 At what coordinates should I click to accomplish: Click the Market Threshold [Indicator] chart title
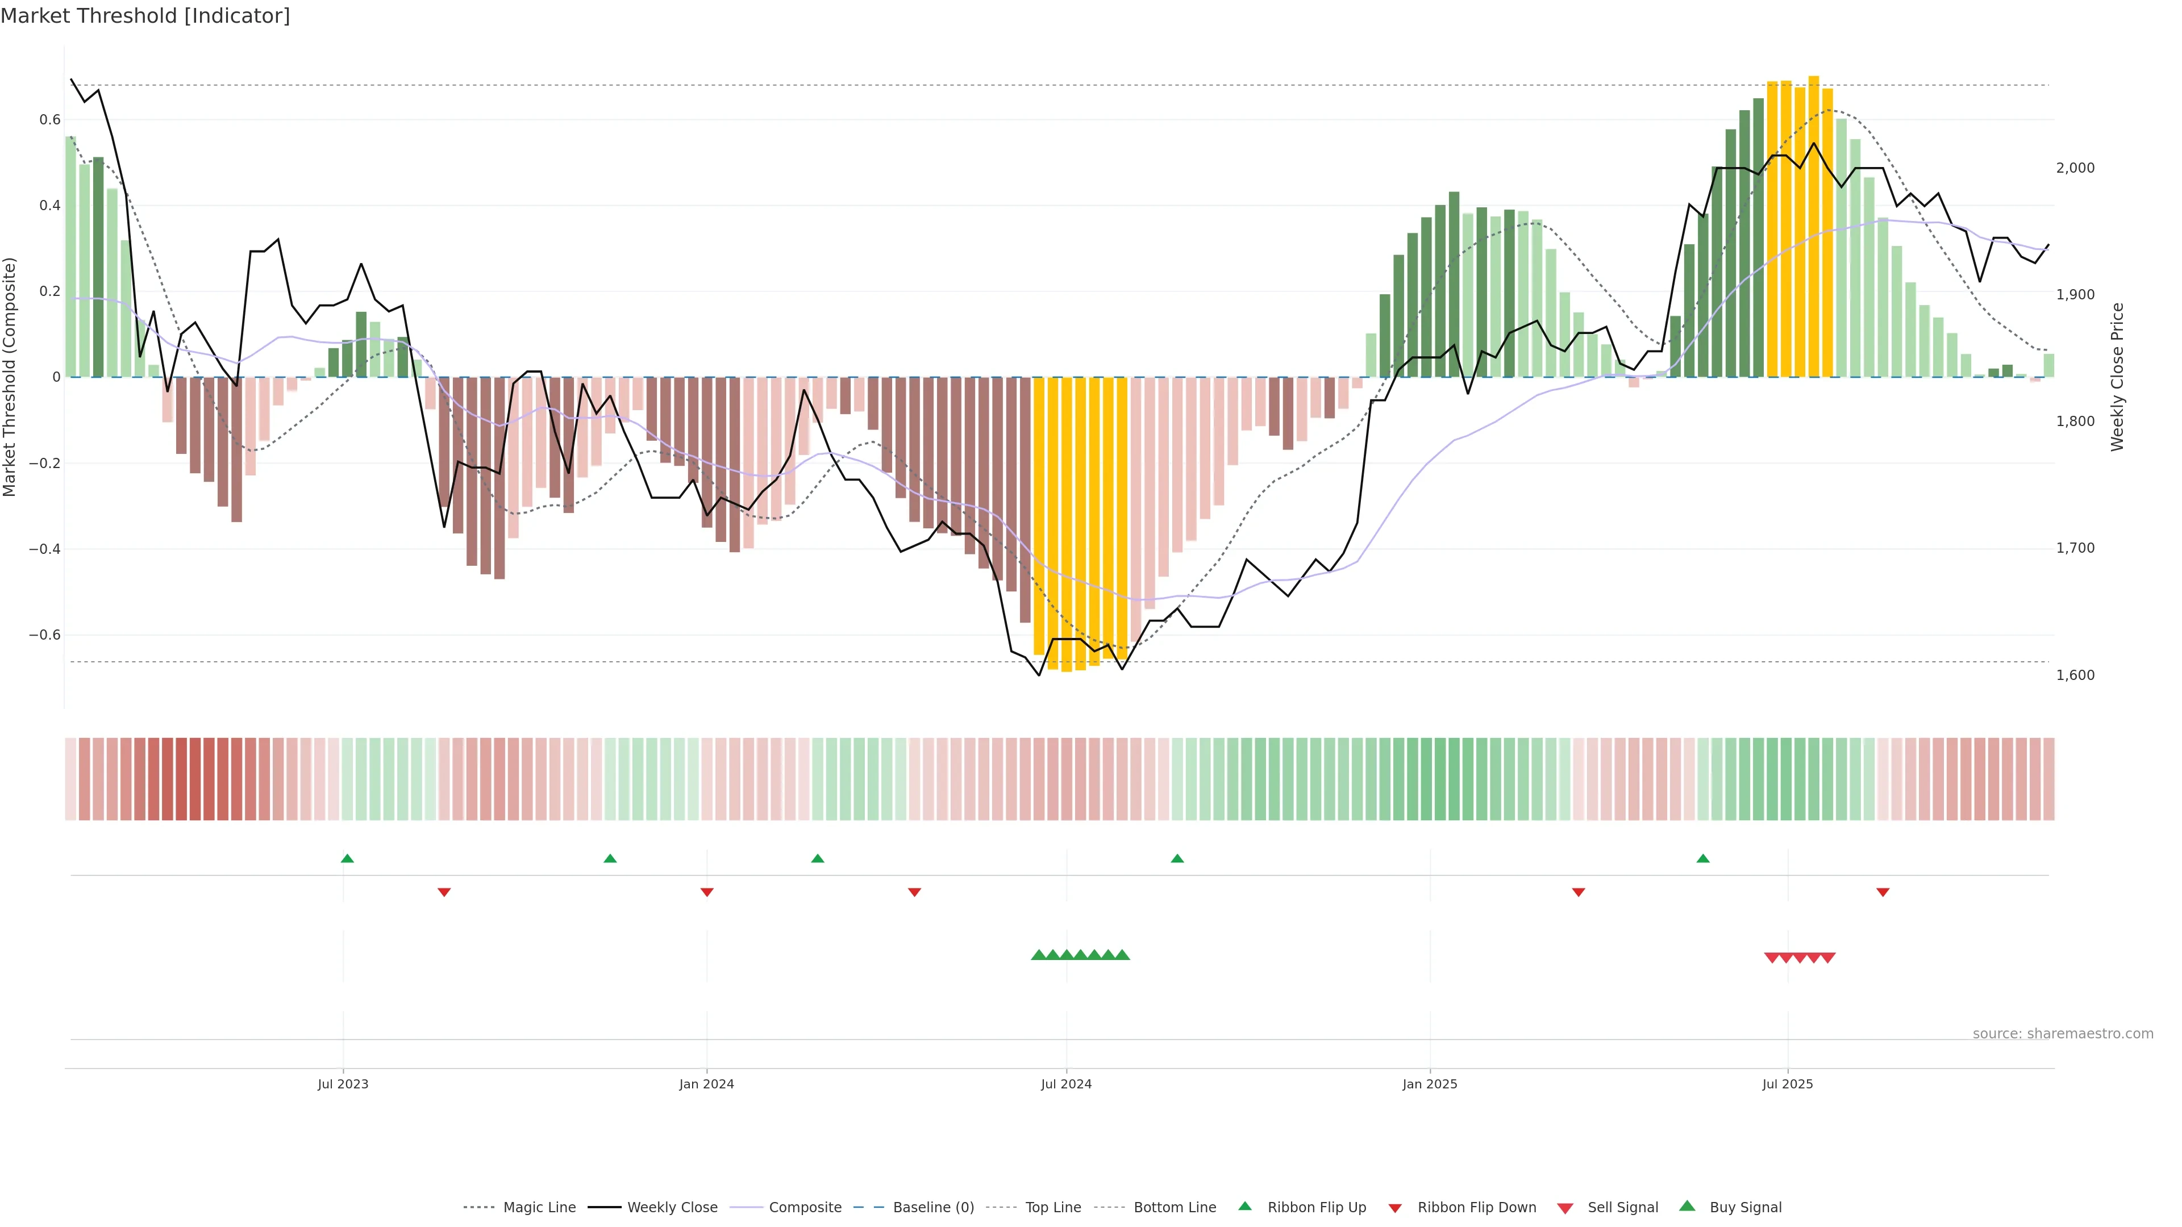pos(145,16)
